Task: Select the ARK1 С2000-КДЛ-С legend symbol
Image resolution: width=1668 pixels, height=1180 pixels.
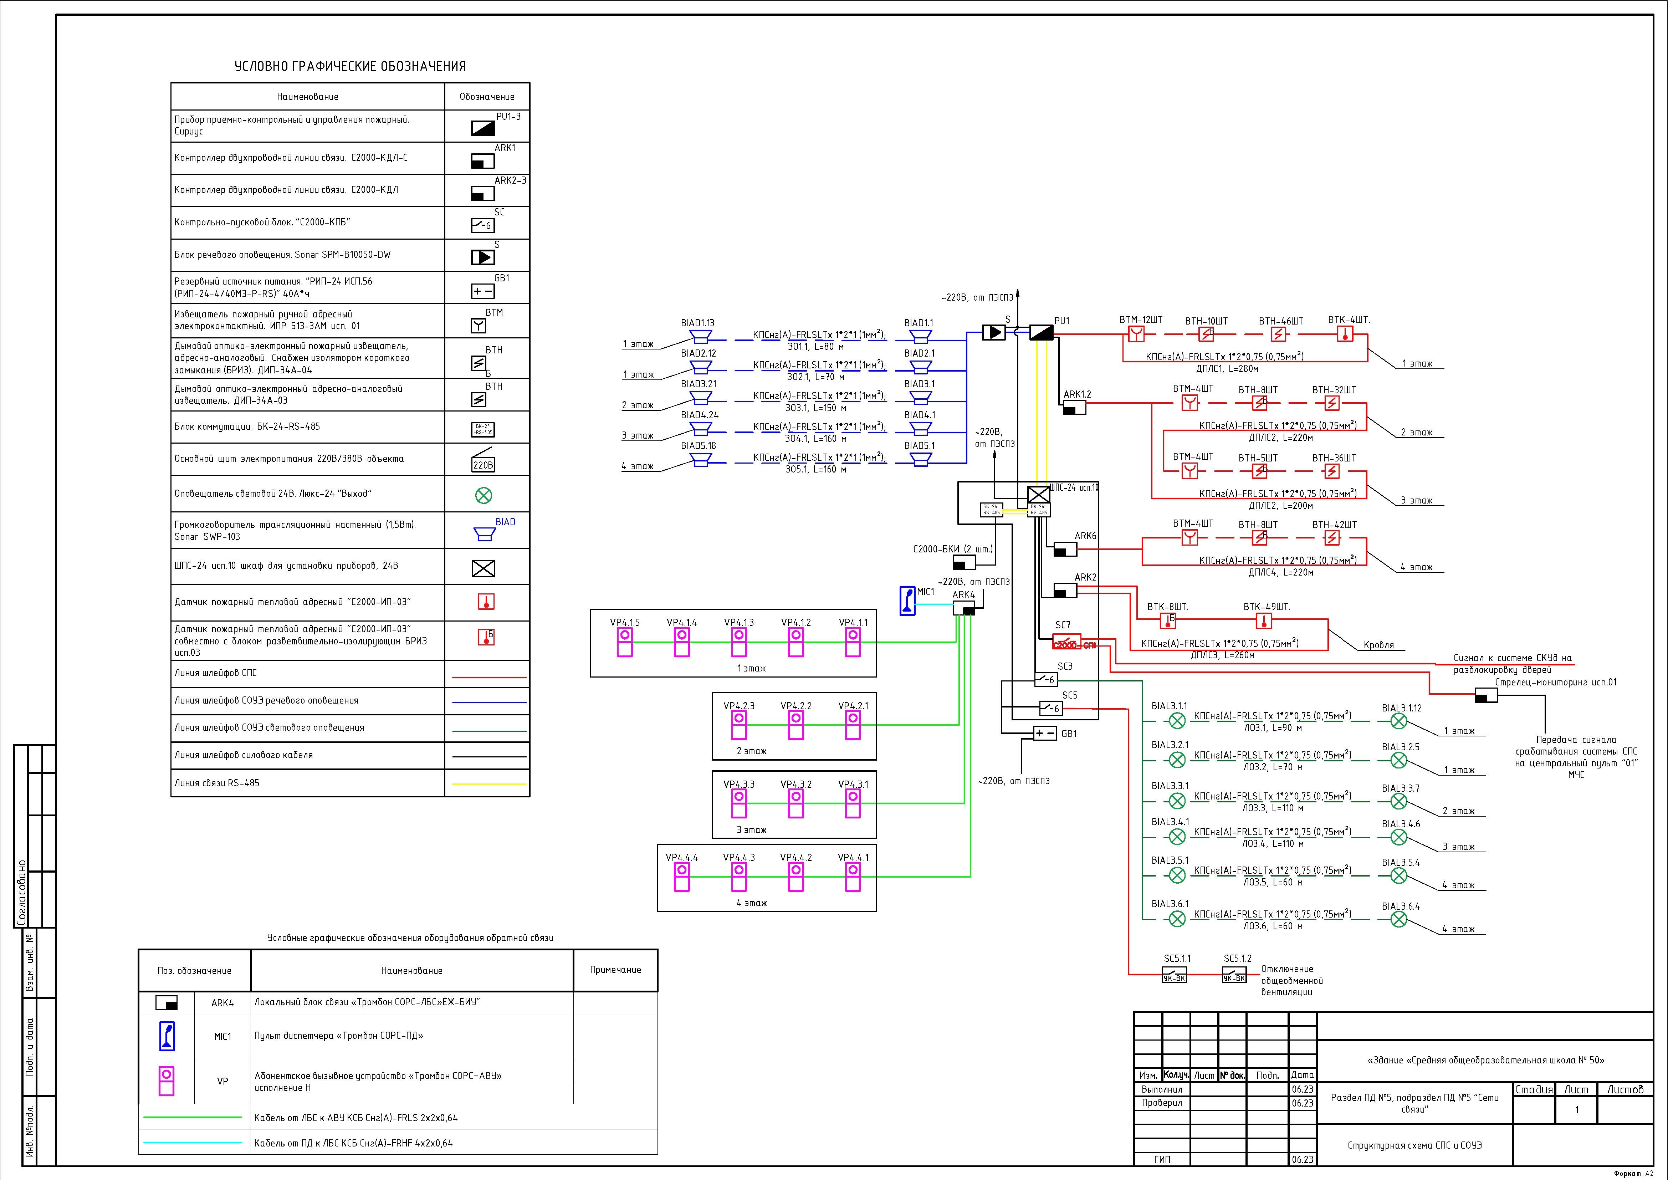Action: 483,160
